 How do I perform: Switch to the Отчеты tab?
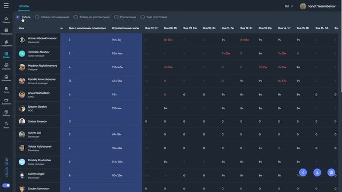[24, 6]
